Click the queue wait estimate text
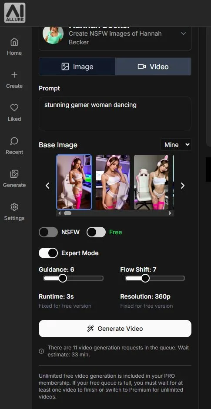Viewport: 211px width, 409px height. 118,351
